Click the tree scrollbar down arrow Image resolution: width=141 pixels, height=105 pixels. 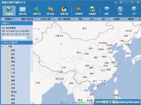coord(31,103)
